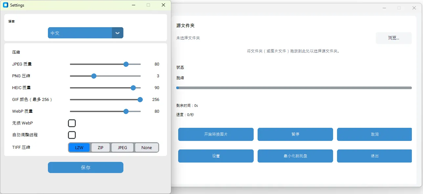This screenshot has height=194, width=423.
Task: Minimize to tray with 最小化到托盘
Action: 295,156
